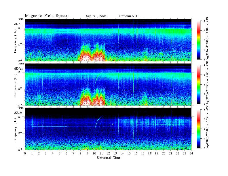Screen dimensions: 228x176
Task: Click the "-8" value on dZ/dt colorbar
Action: click(x=204, y=148)
